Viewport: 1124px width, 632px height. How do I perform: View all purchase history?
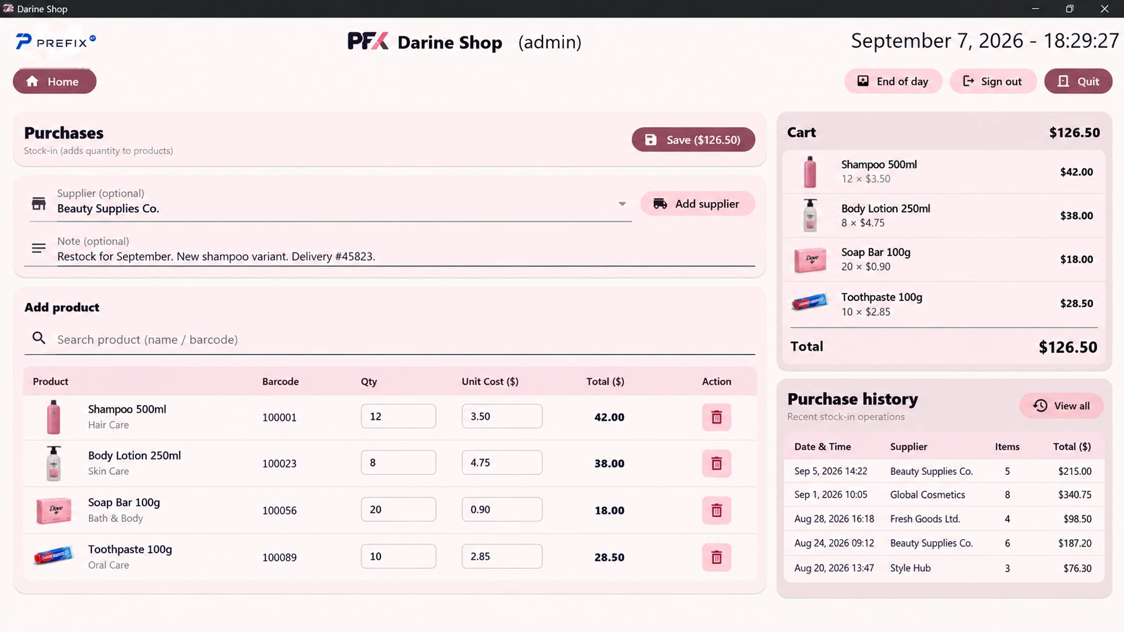pos(1061,406)
